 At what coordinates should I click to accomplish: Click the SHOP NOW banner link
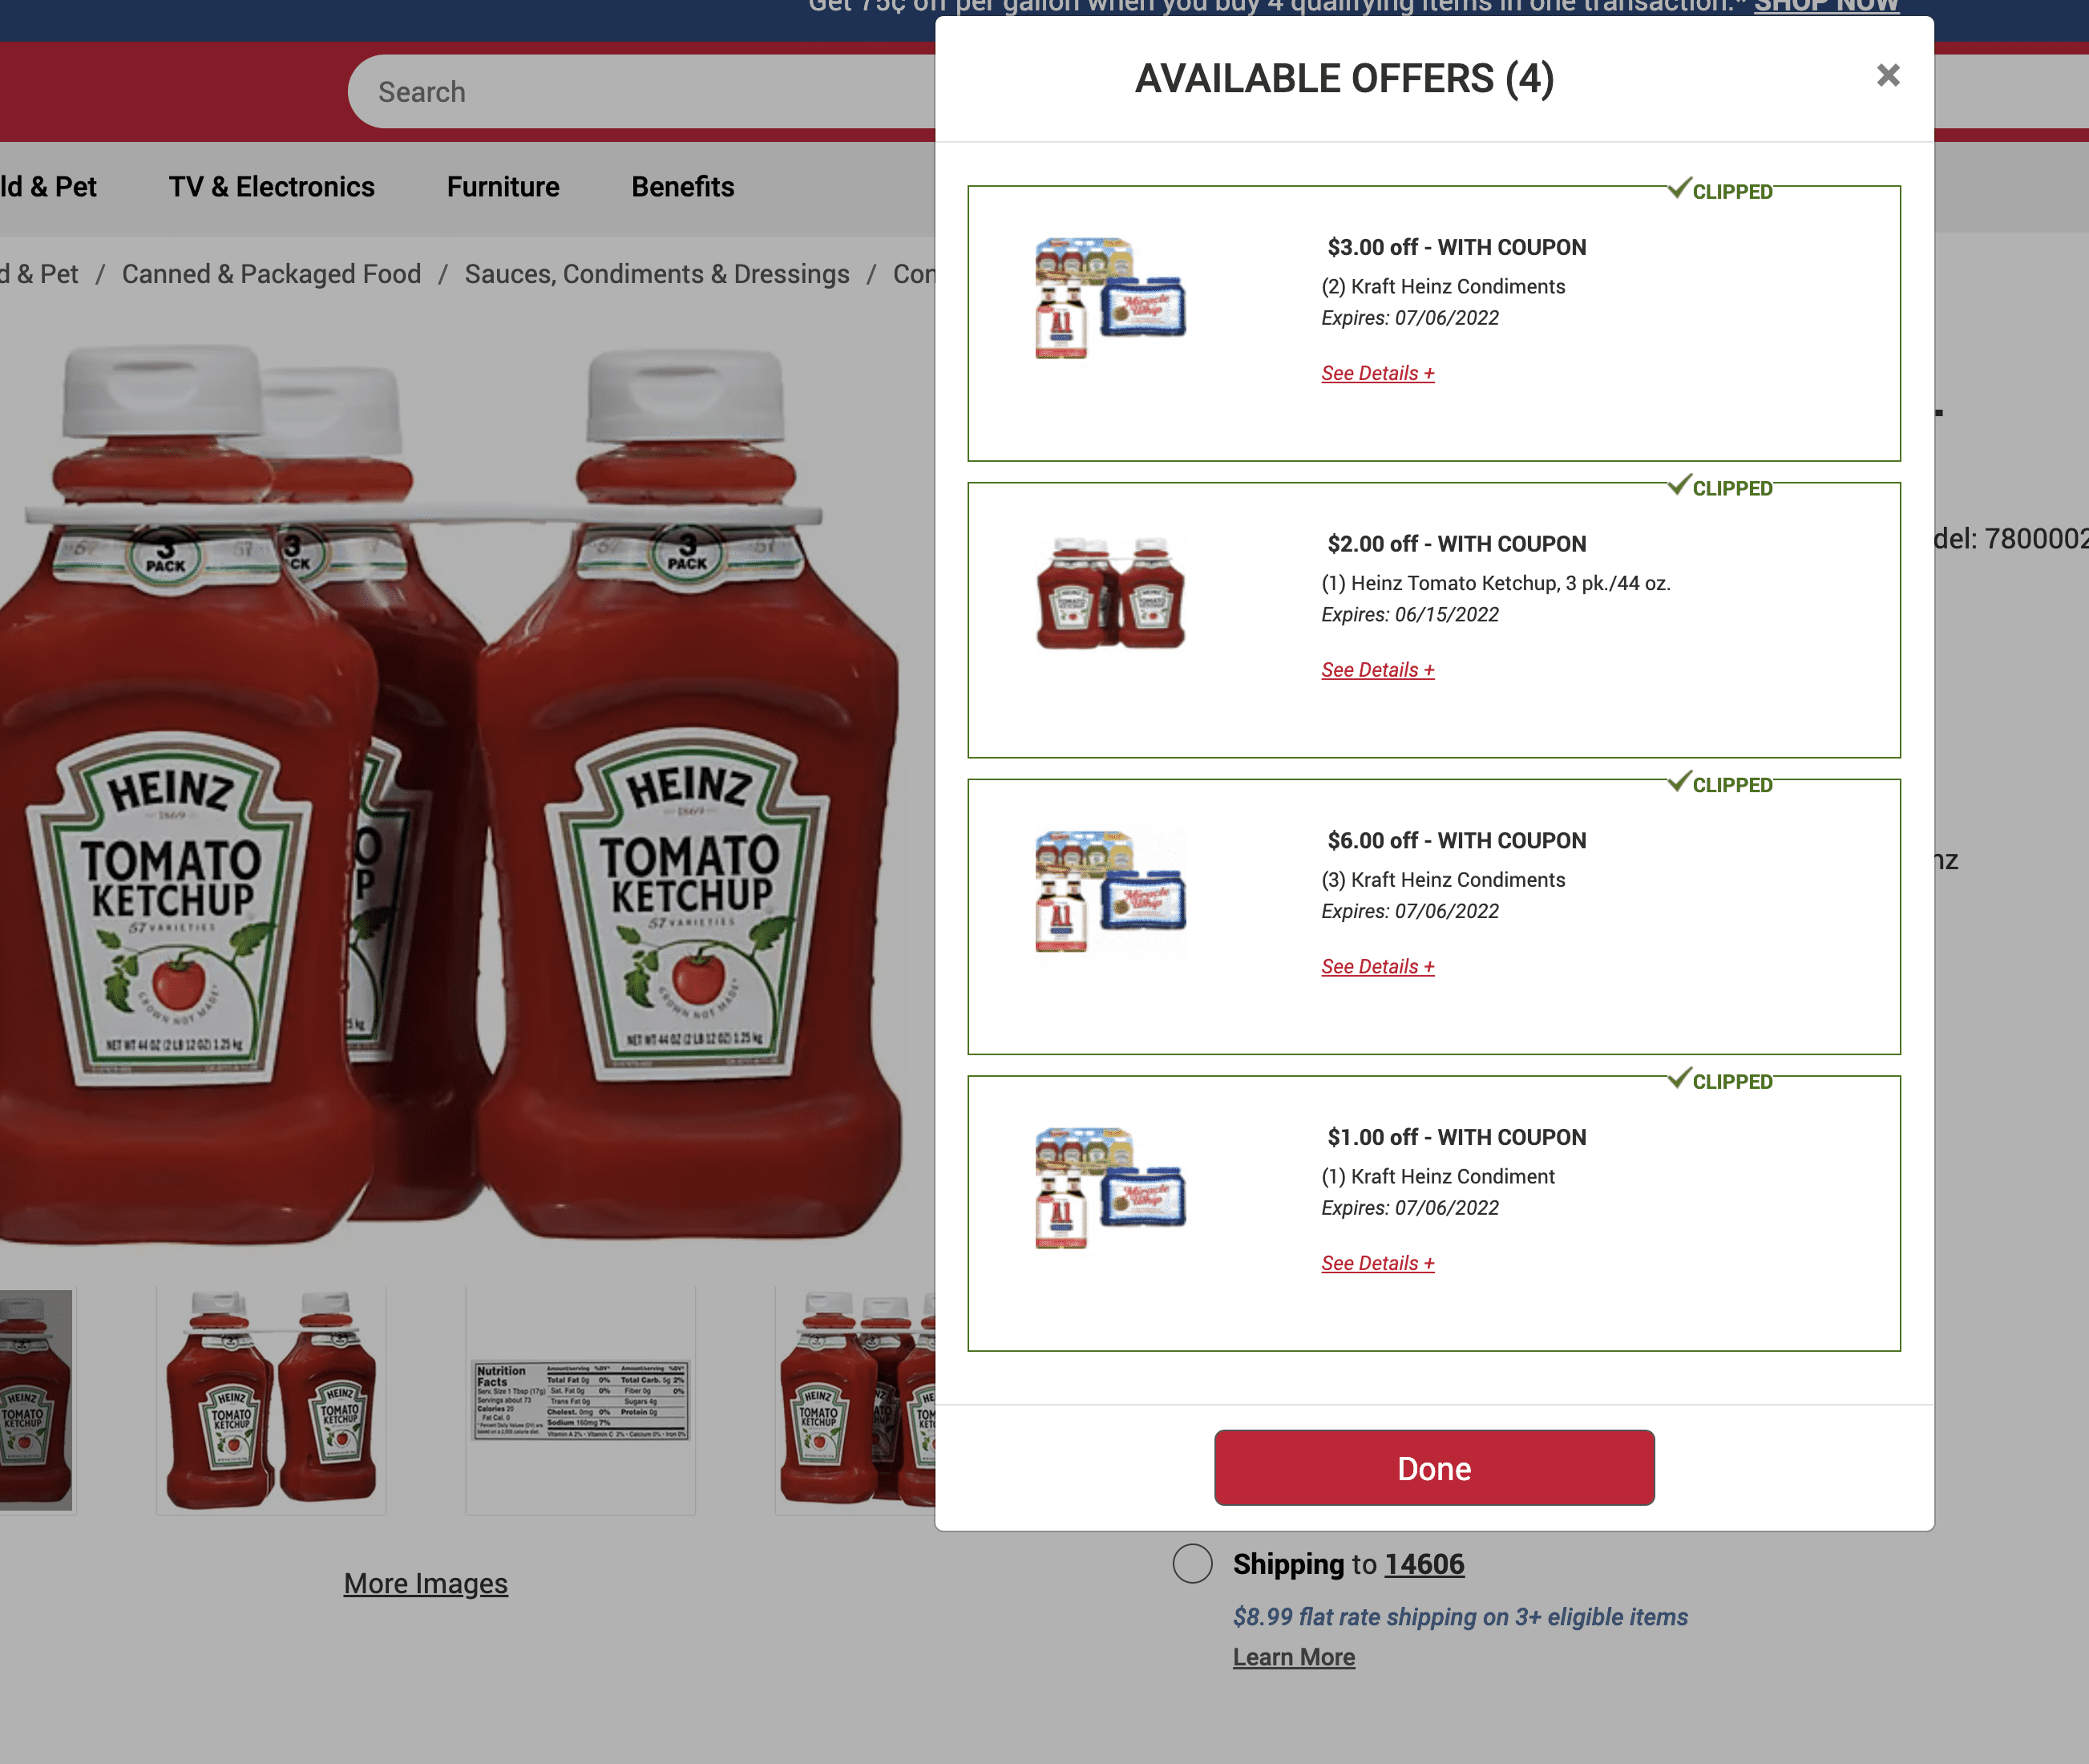(x=1825, y=6)
